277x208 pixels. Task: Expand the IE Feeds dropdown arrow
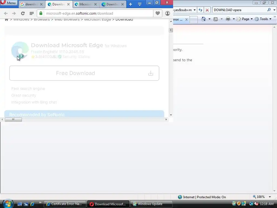(222, 19)
